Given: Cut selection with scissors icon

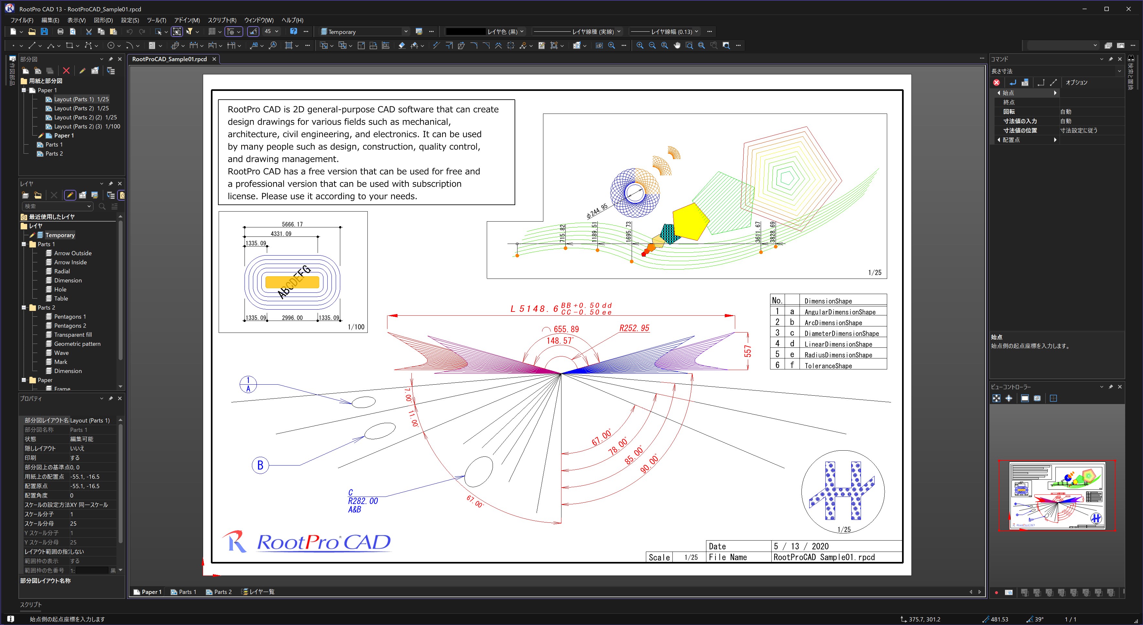Looking at the screenshot, I should pos(89,31).
